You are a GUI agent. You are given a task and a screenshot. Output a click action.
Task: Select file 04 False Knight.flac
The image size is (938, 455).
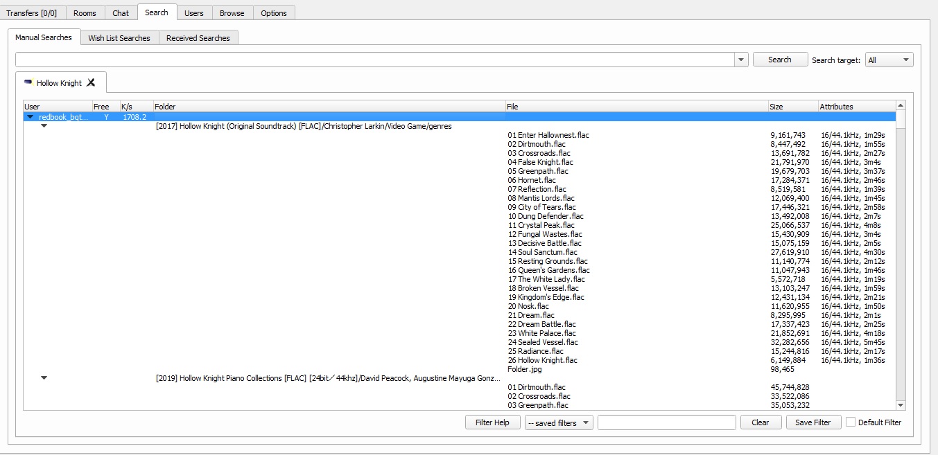click(x=541, y=162)
